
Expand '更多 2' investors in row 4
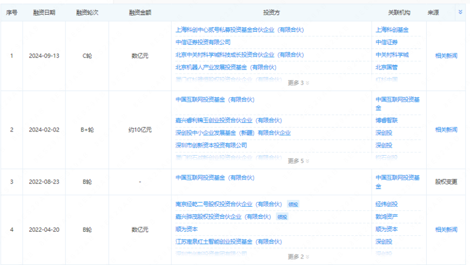(x=298, y=256)
